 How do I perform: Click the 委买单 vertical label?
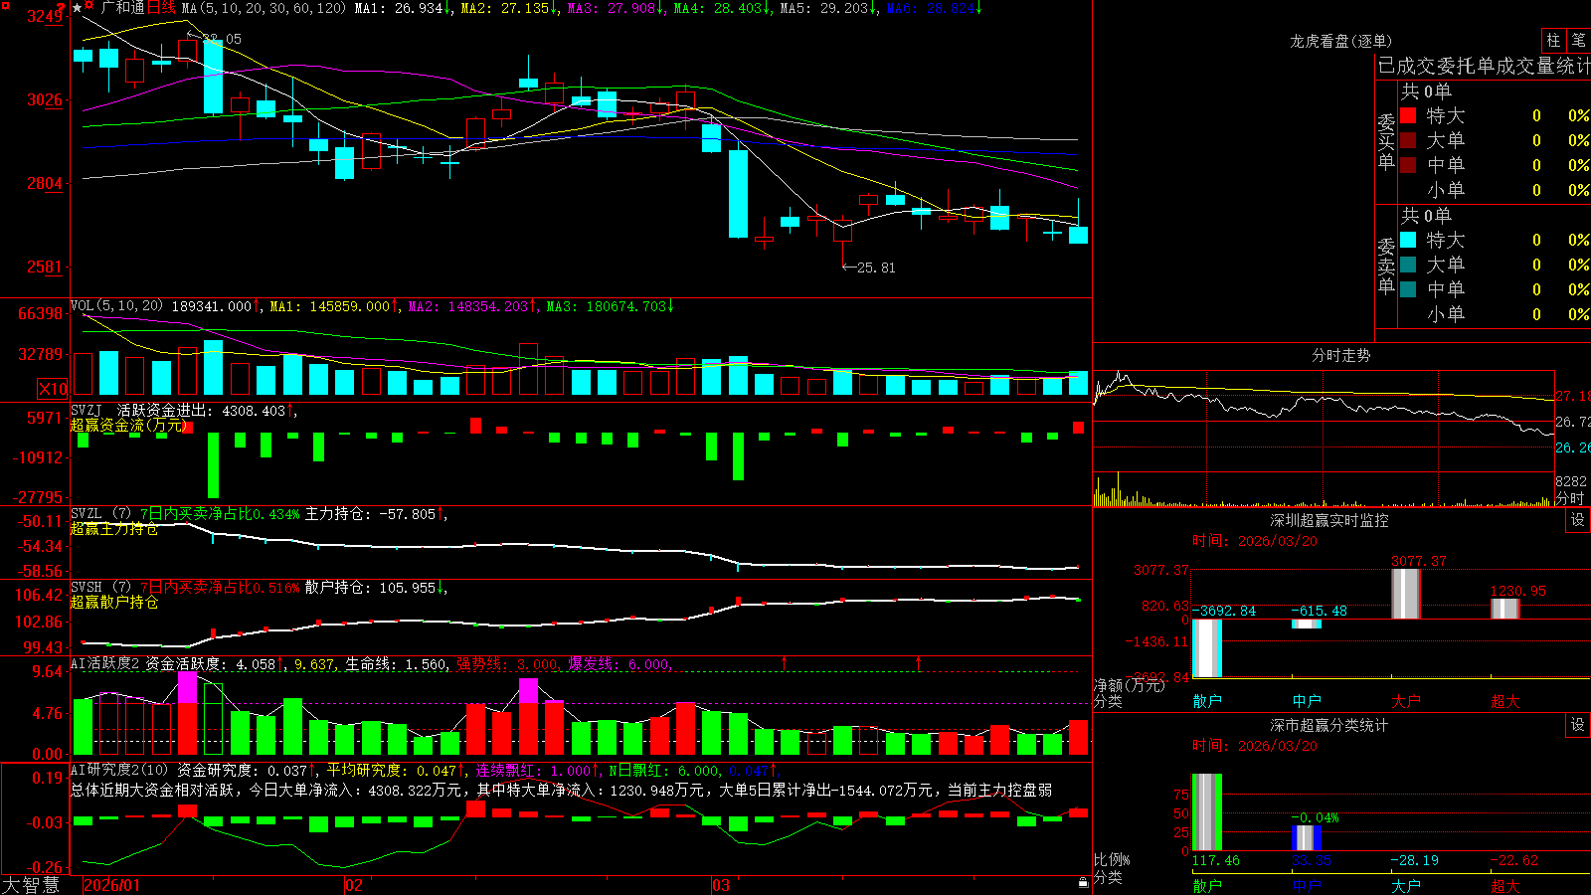(x=1386, y=141)
